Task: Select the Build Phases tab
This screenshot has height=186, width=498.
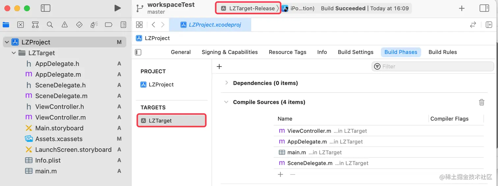Action: pos(401,52)
